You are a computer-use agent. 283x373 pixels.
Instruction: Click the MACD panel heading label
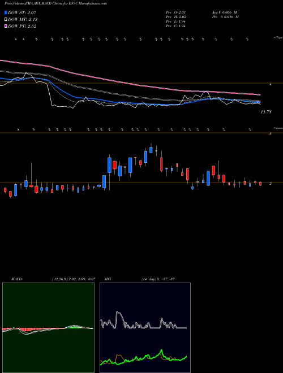(x=17, y=279)
